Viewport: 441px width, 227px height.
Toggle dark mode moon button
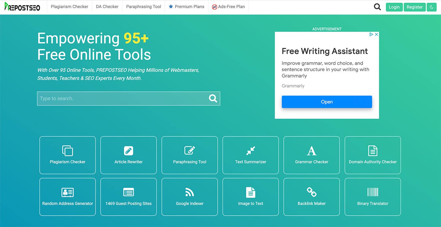tap(432, 7)
